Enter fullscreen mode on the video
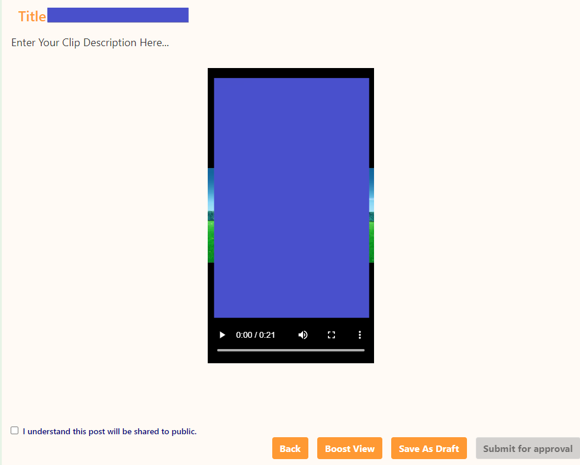The width and height of the screenshot is (580, 465). click(x=331, y=335)
